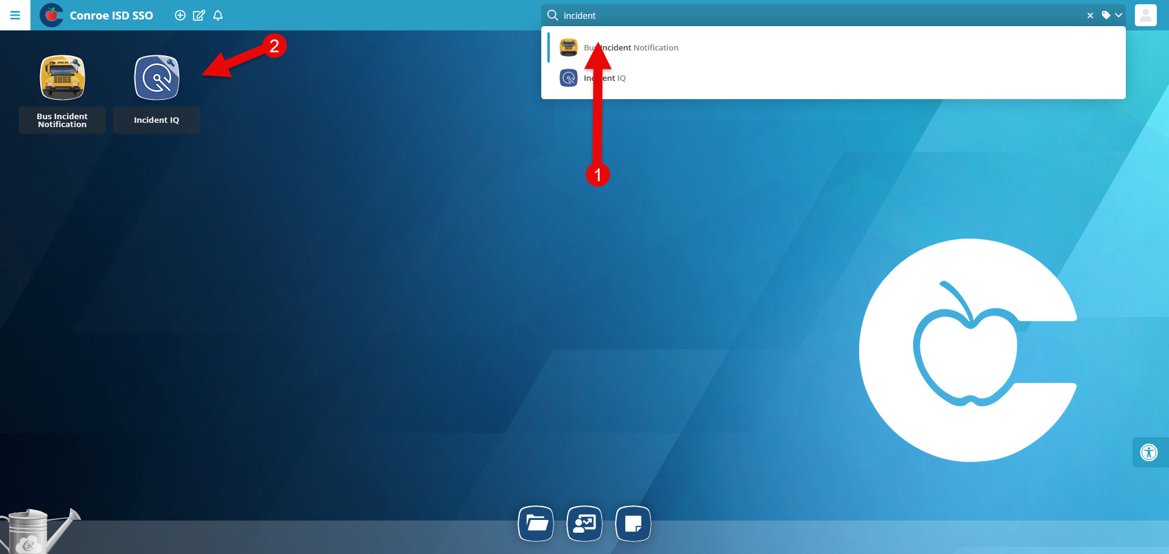Select Incident IQ search result
The height and width of the screenshot is (554, 1169).
click(833, 78)
